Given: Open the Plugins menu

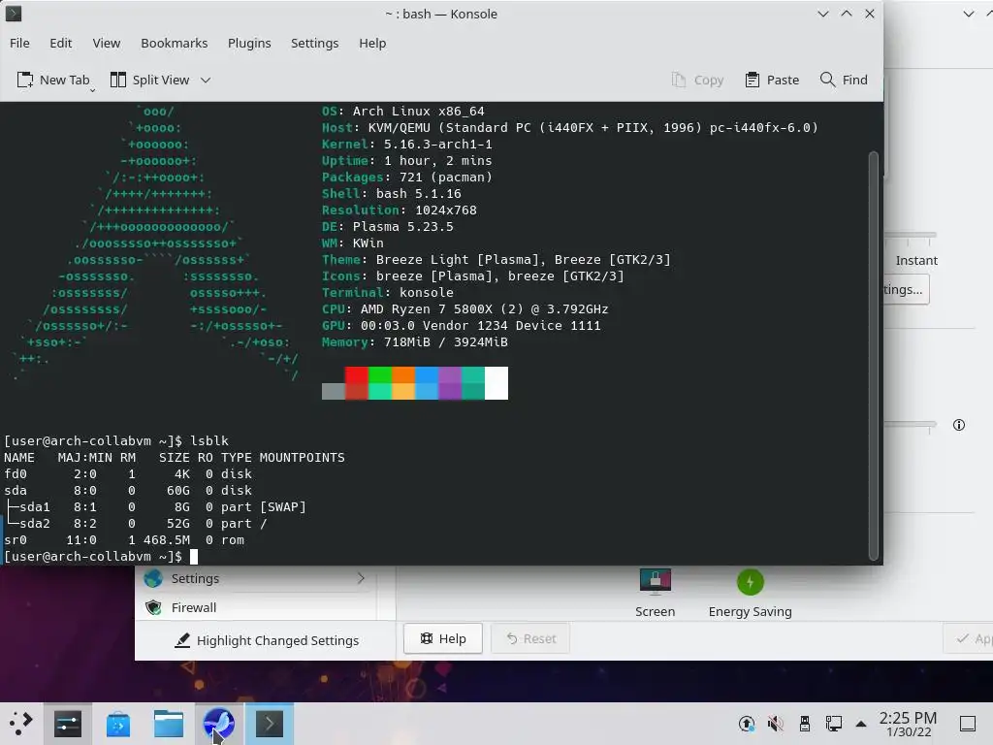Looking at the screenshot, I should point(249,43).
